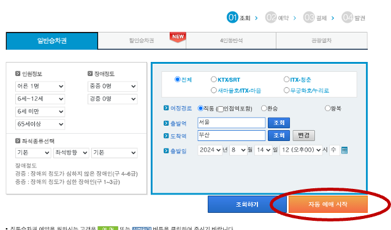
Task: Click 자동 예매 시작 orange button
Action: [328, 204]
